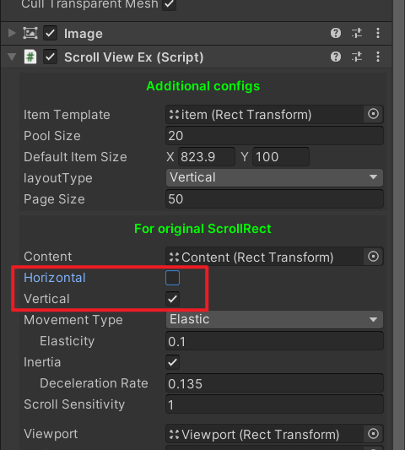Viewport: 405px width, 450px height.
Task: Disable the Image component checkbox
Action: coord(50,33)
